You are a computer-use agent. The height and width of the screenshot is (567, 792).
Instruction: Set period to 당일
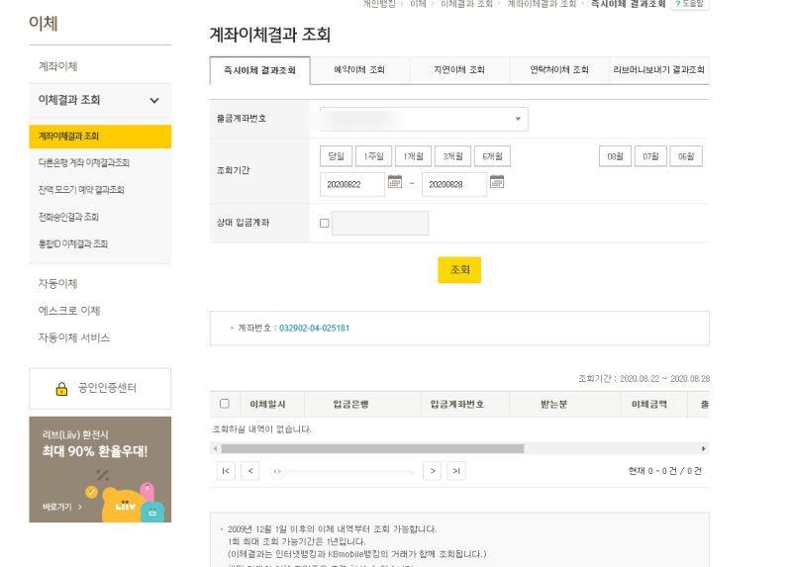336,156
